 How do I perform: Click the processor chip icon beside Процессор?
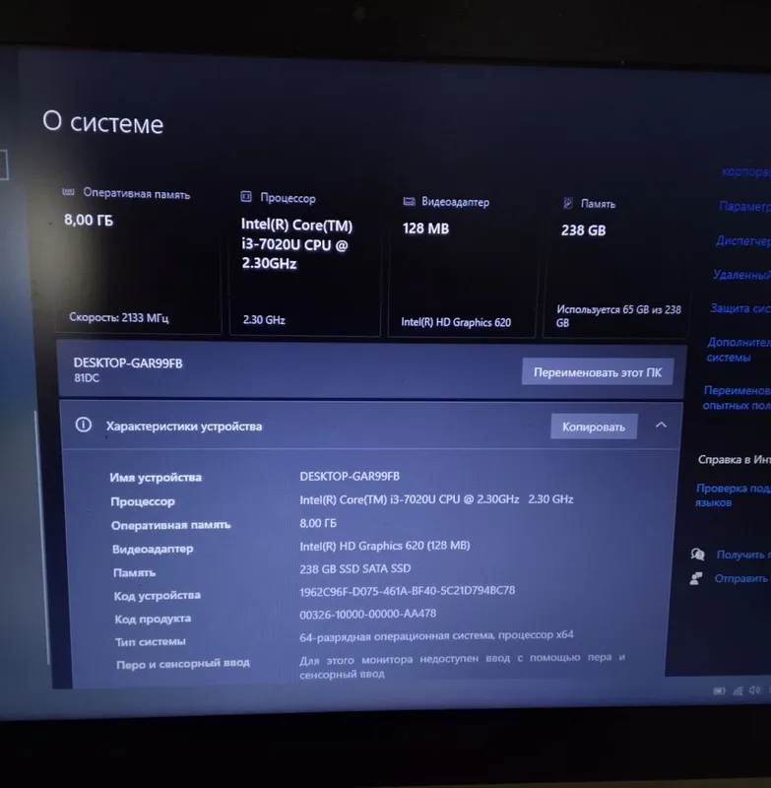pos(246,196)
